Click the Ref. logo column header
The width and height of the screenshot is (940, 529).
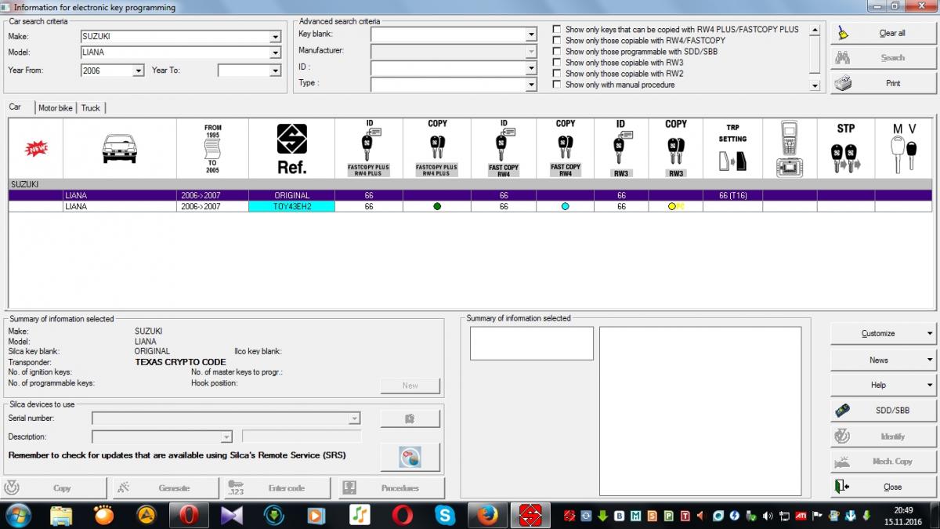tap(291, 148)
